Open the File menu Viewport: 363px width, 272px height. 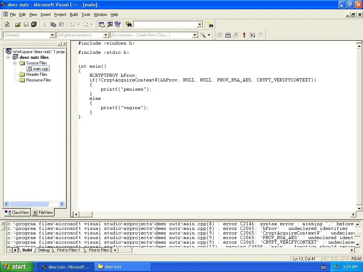click(13, 15)
